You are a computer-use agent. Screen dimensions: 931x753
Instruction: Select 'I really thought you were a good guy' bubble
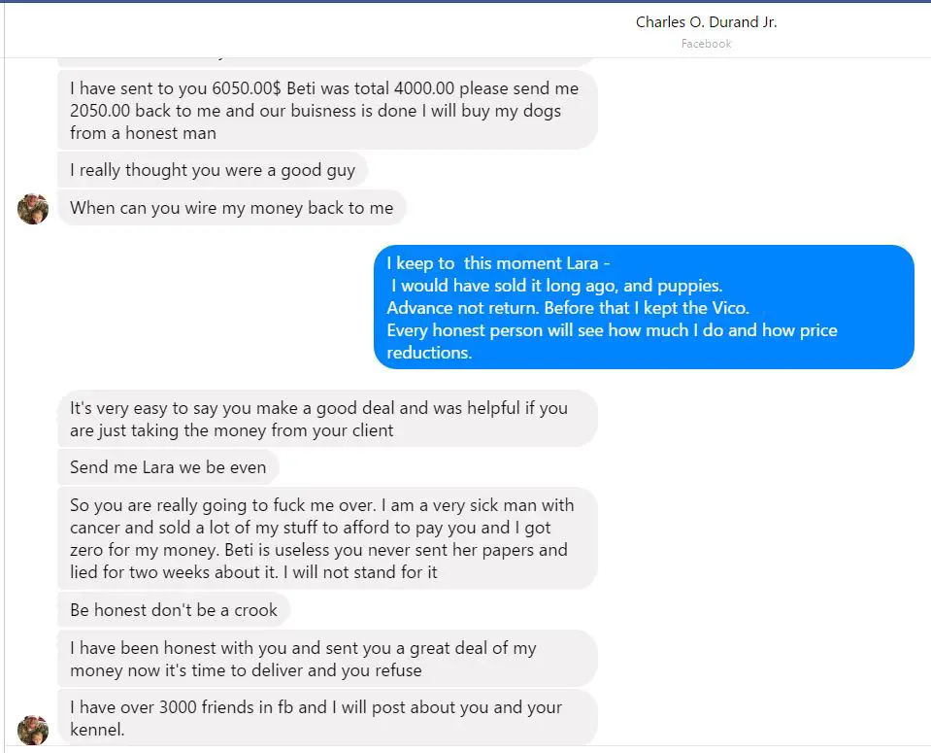(x=212, y=170)
